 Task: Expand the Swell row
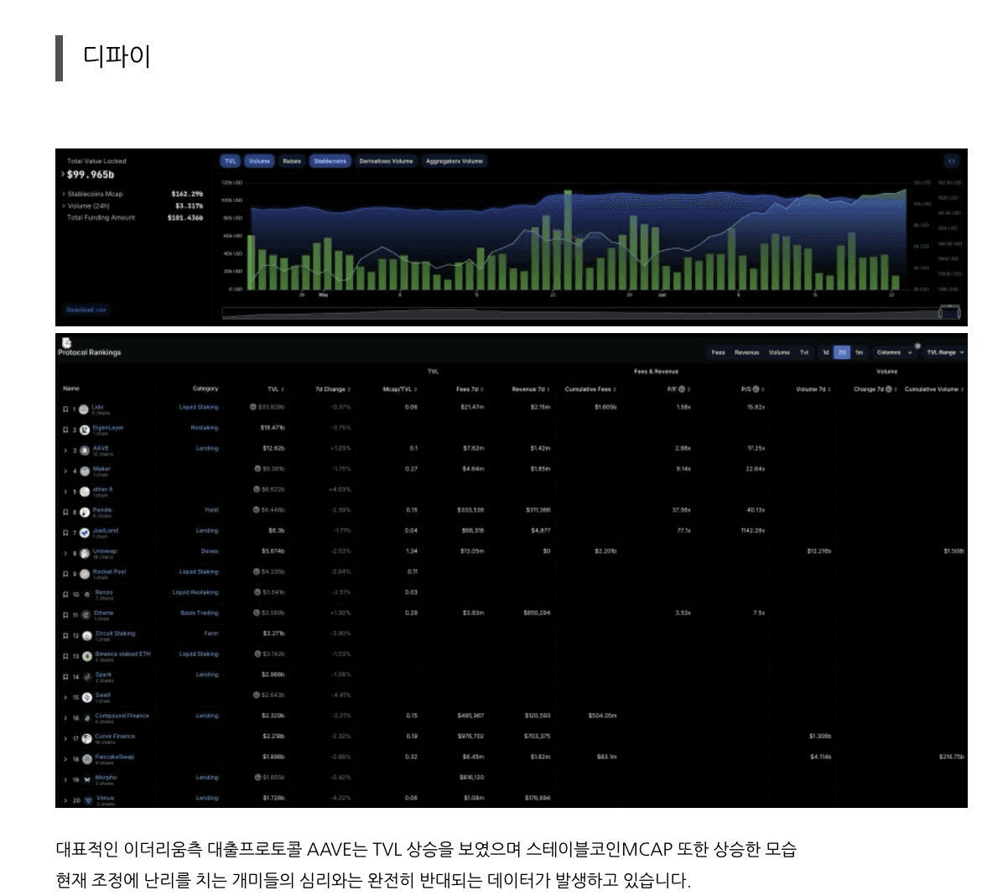click(65, 697)
